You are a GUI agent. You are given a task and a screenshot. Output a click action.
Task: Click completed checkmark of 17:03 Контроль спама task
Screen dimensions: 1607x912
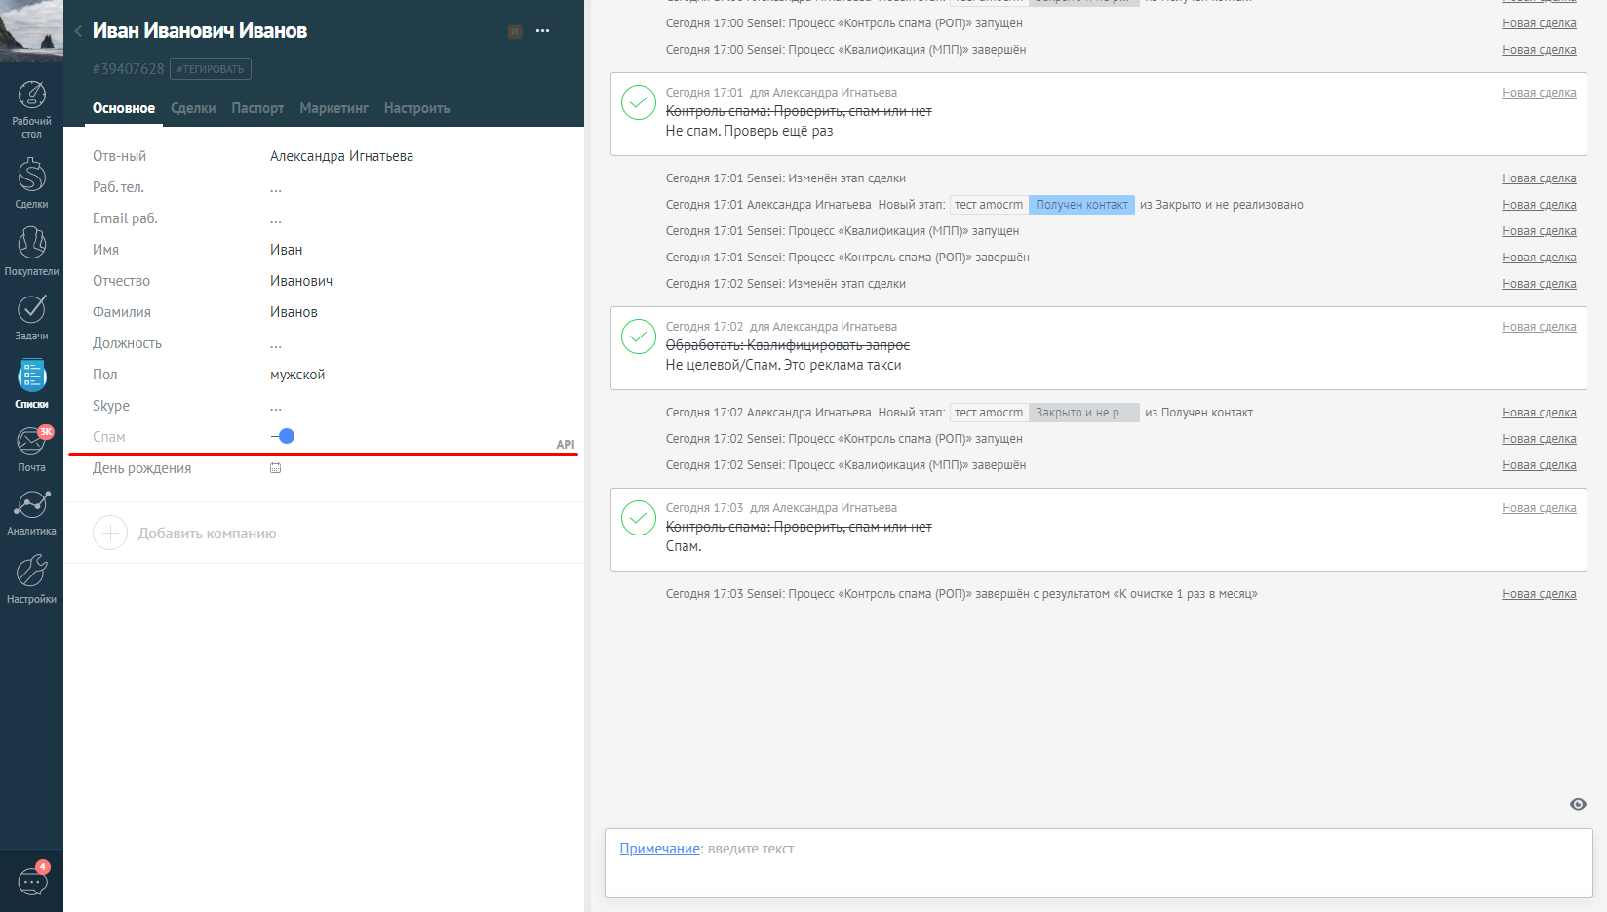639,518
